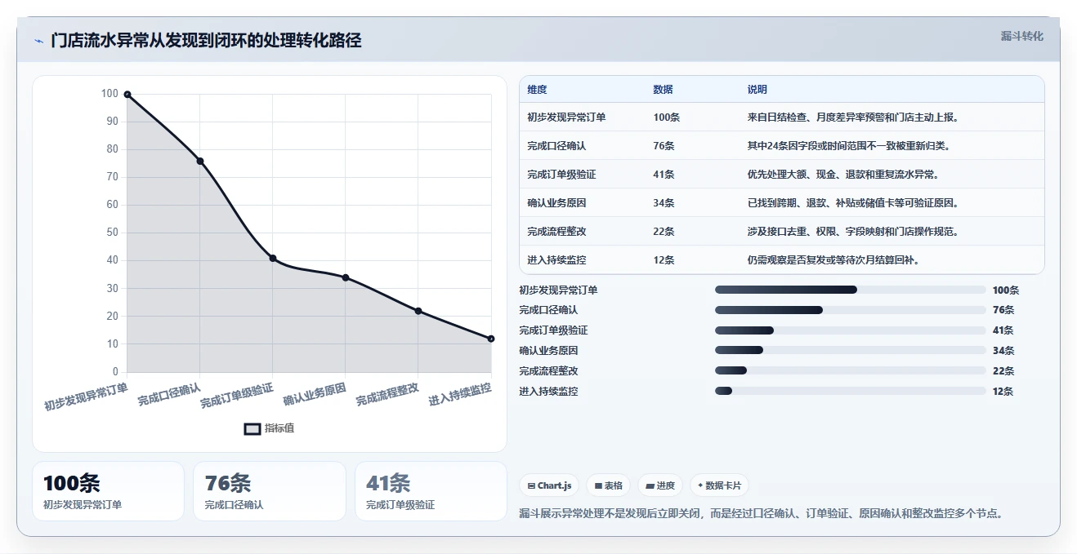Image resolution: width=1077 pixels, height=554 pixels.
Task: Click the lightning icon beside the title
Action: 38,41
